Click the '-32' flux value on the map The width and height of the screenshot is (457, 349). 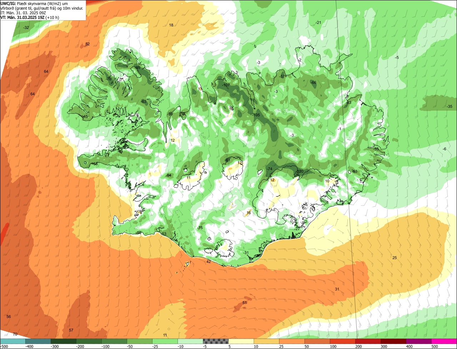point(26,27)
